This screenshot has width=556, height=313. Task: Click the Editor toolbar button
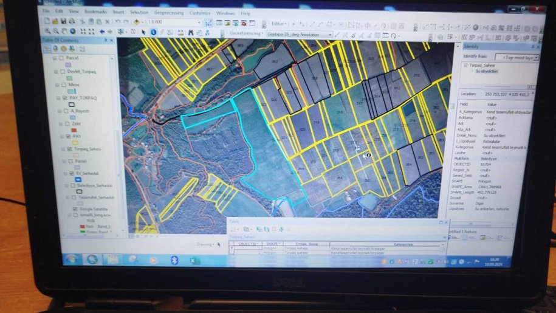pos(279,23)
